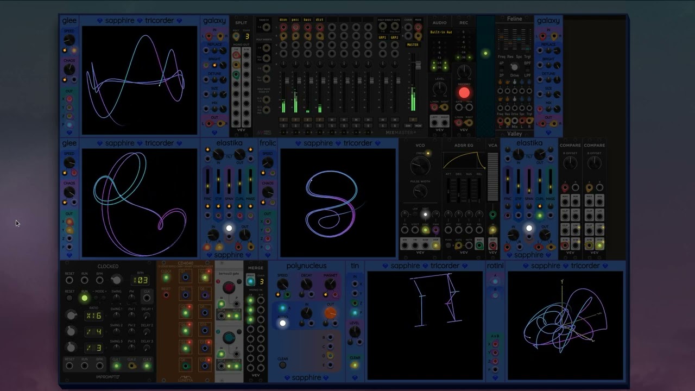
Task: Click the teal lower Bernoulli gate button
Action: pos(229,338)
